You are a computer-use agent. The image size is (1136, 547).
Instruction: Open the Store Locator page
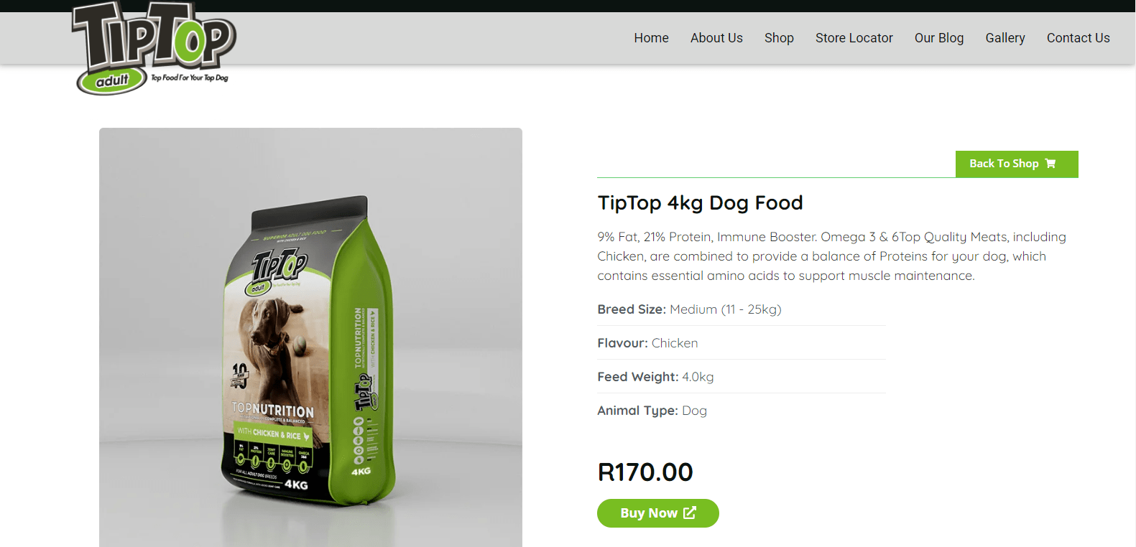pyautogui.click(x=854, y=38)
